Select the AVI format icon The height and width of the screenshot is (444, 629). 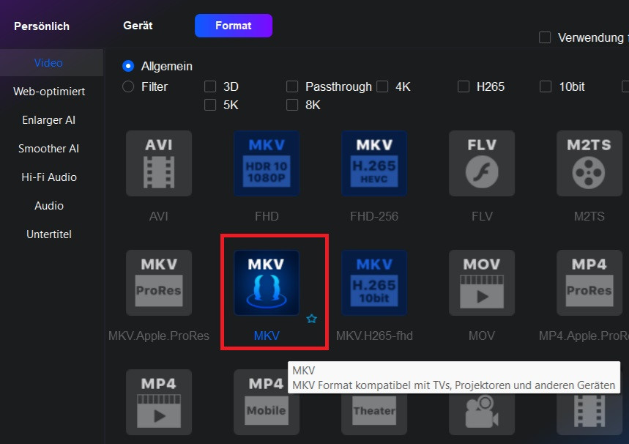point(159,163)
